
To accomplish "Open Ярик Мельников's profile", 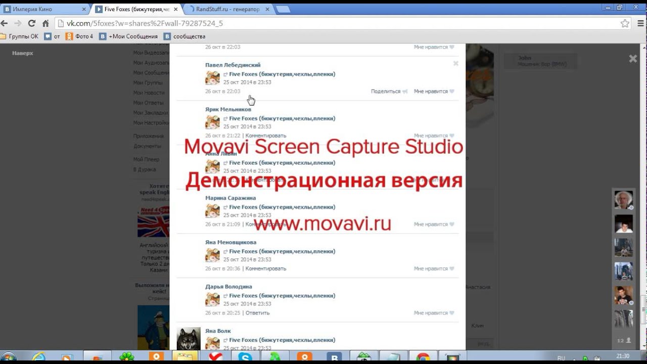I will click(228, 109).
